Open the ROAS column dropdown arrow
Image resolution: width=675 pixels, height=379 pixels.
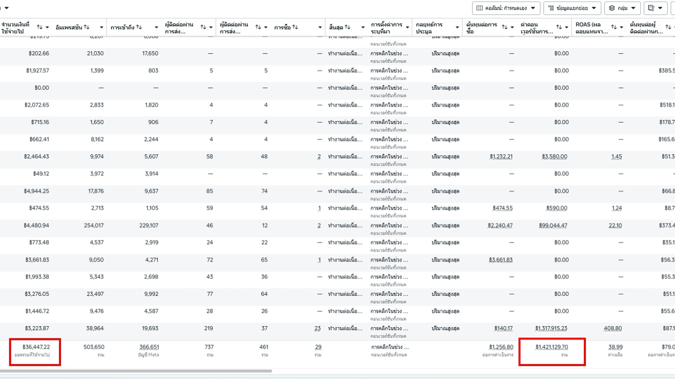(x=621, y=27)
